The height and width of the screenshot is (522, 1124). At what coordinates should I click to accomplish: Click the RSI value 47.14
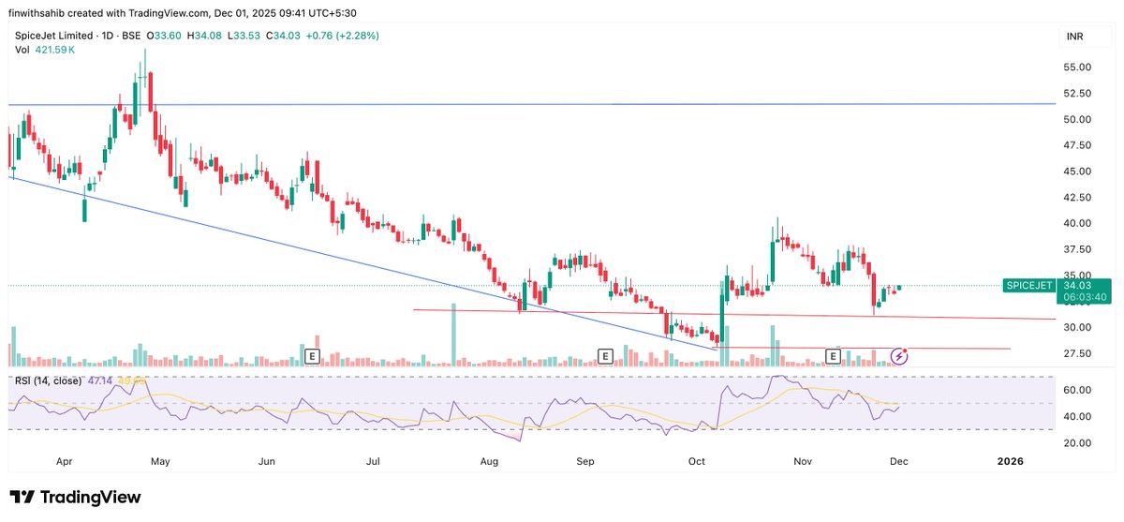pyautogui.click(x=100, y=381)
